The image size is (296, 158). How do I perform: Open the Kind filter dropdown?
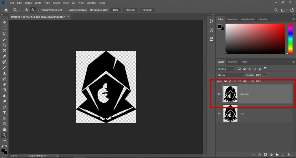click(226, 69)
